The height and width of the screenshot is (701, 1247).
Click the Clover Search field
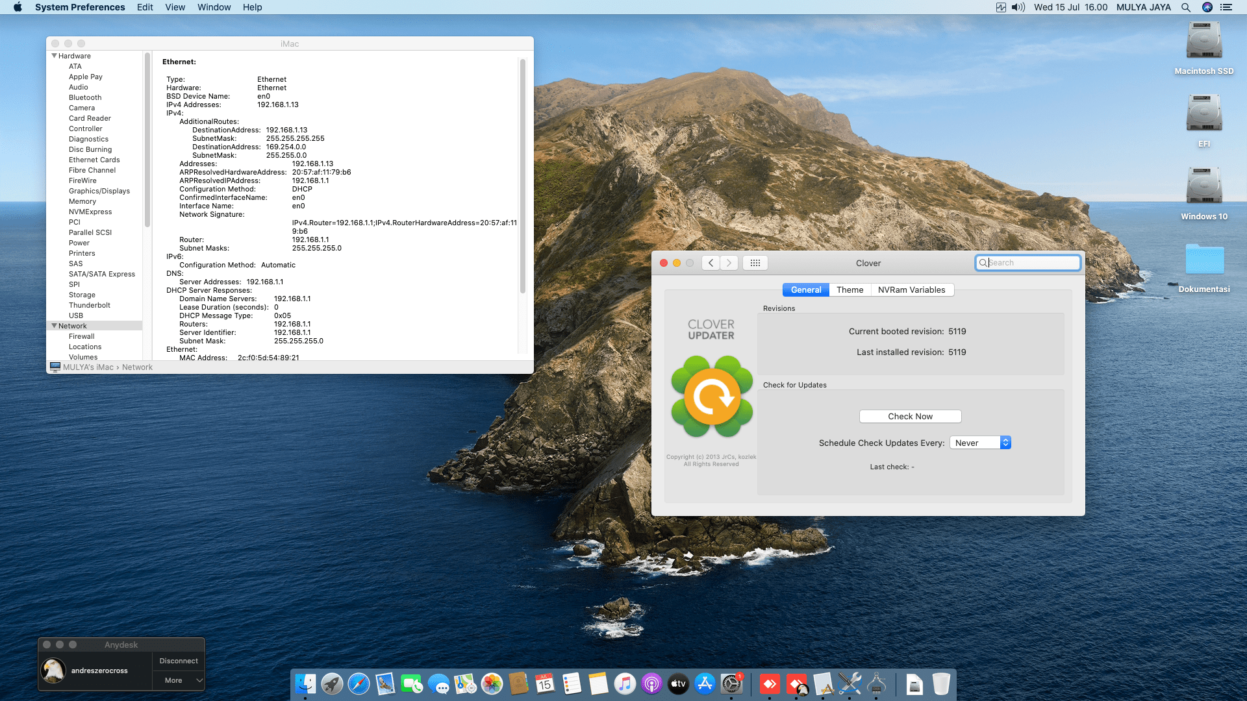click(x=1028, y=263)
